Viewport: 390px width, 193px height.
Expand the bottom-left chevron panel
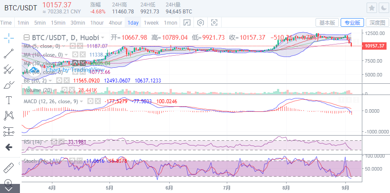pyautogui.click(x=10, y=189)
